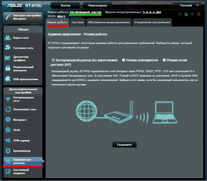Open the Обновление микропрограммы tab
The width and height of the screenshot is (207, 181).
pos(109,22)
